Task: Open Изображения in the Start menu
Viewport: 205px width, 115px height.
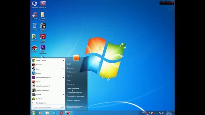Action: (x=71, y=72)
